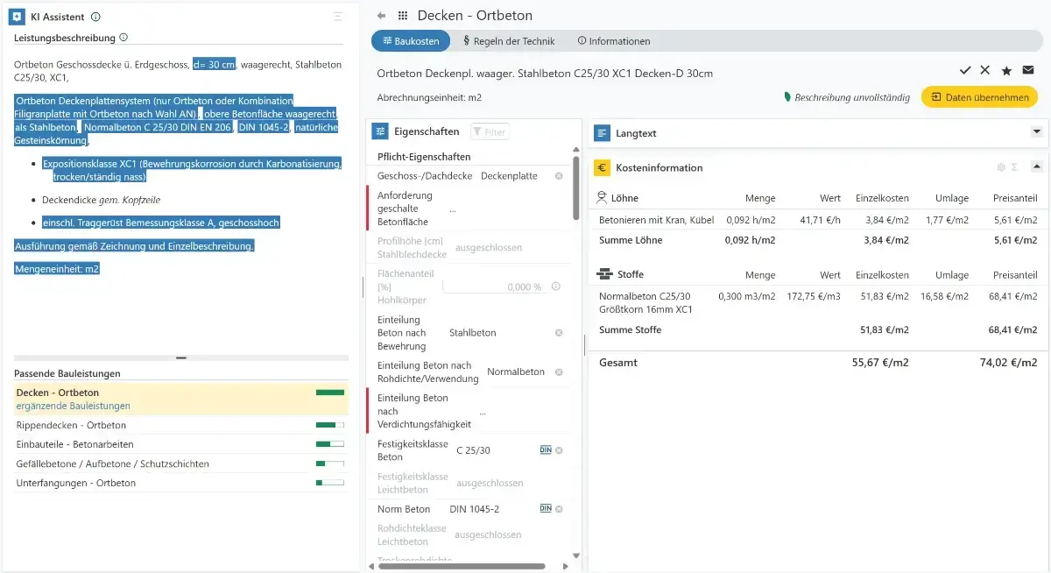The height and width of the screenshot is (573, 1051).
Task: Click the envelope mail icon
Action: pos(1027,70)
